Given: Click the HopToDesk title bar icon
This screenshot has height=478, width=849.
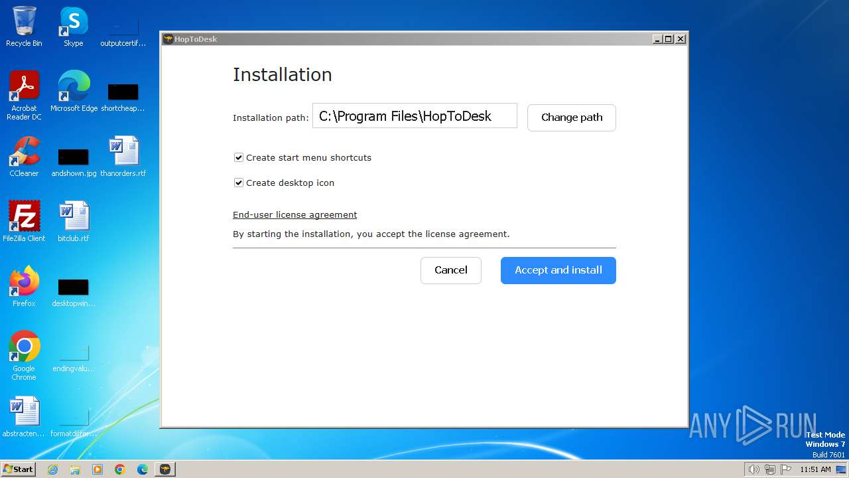Looking at the screenshot, I should 168,39.
